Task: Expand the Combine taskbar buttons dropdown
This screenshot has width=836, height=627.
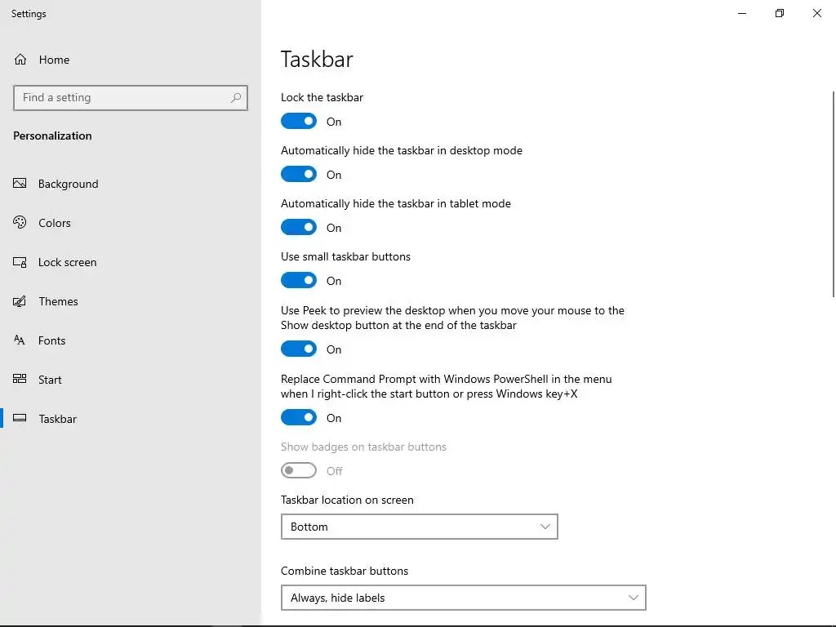Action: [463, 598]
